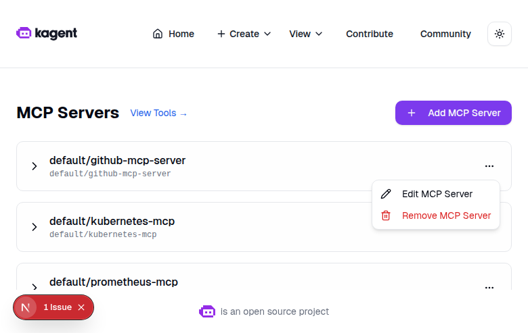Choose Remove MCP Server

pyautogui.click(x=435, y=215)
